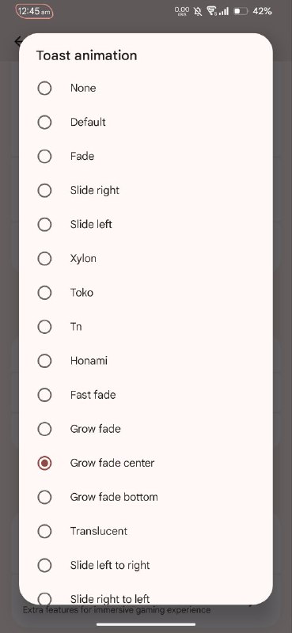Tap the back arrow behind the dialog
Screen dimensions: 292x633
17,41
